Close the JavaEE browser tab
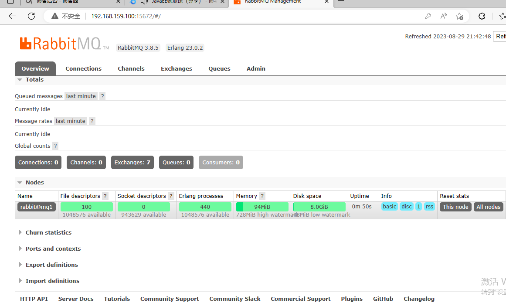The image size is (506, 303). pos(222,2)
